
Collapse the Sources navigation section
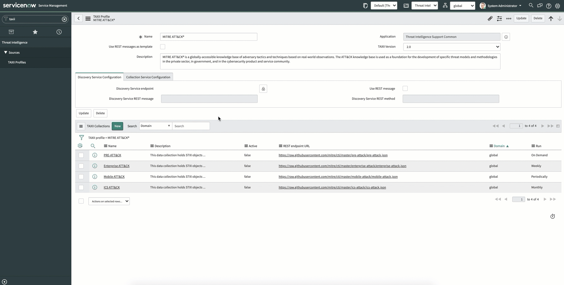click(x=6, y=52)
